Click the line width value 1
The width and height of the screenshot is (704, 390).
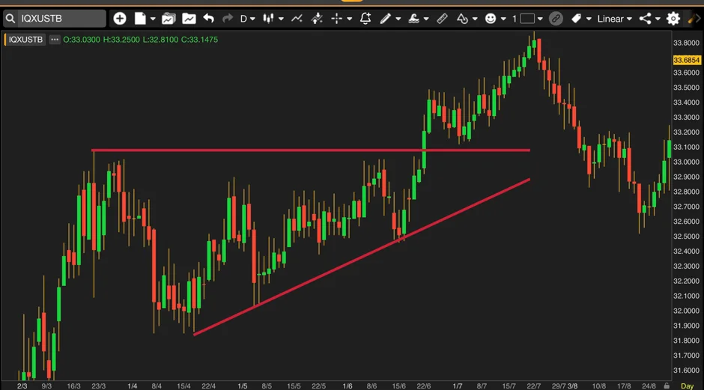[x=514, y=19]
